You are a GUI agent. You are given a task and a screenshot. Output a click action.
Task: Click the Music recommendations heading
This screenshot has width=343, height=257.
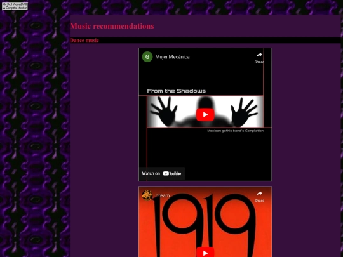tap(112, 26)
